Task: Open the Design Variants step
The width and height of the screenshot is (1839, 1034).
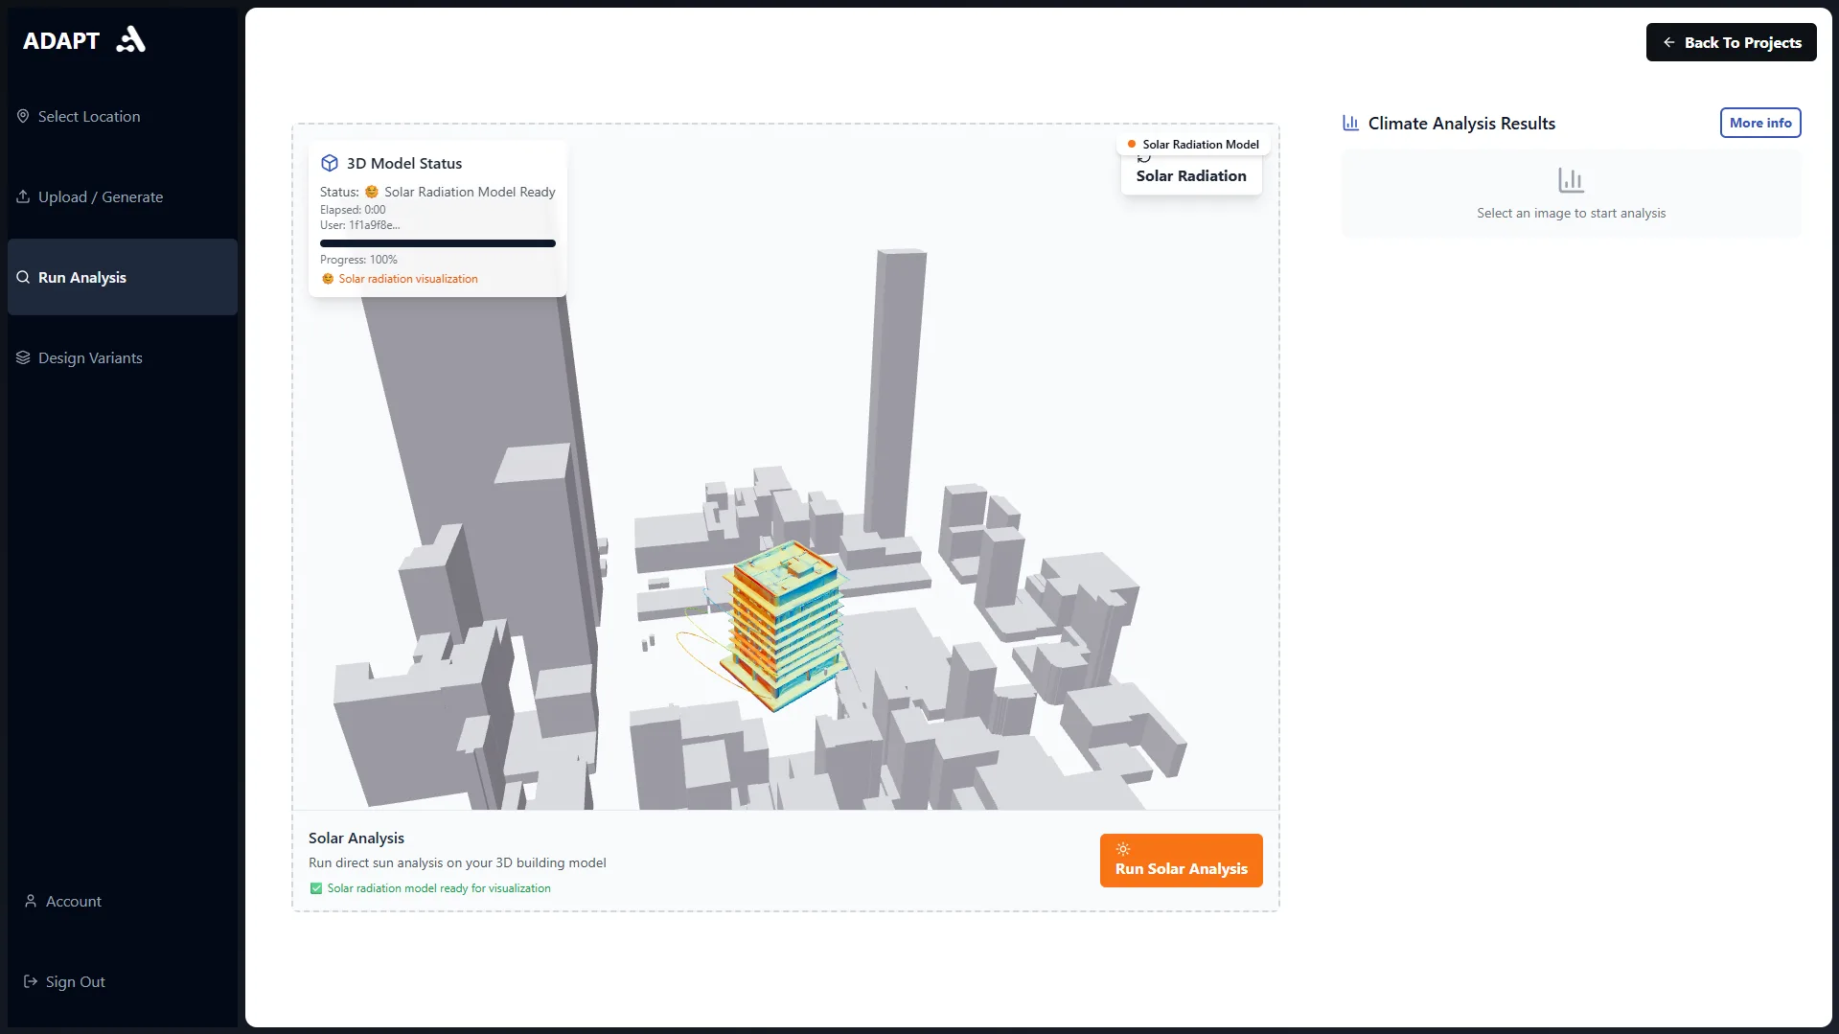Action: coord(123,357)
